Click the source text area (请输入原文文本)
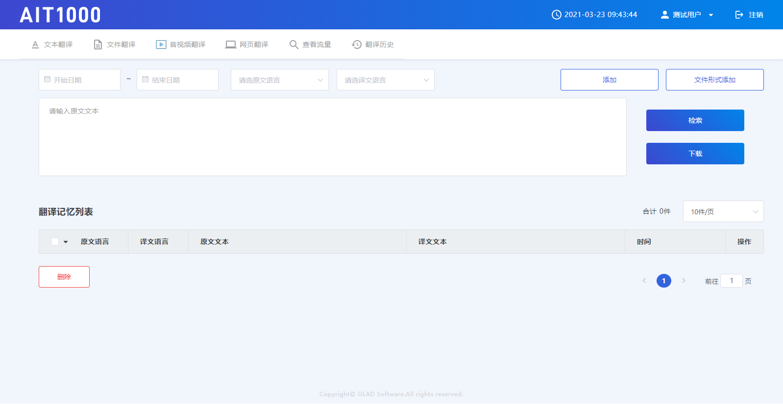This screenshot has height=404, width=783. 332,137
